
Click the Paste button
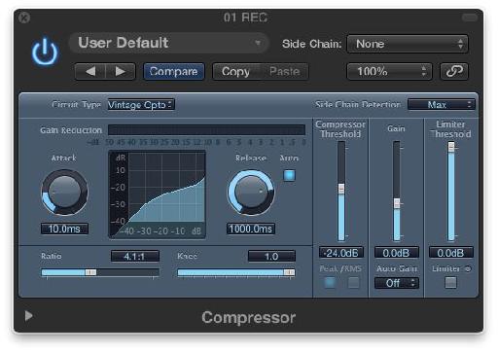[x=284, y=71]
